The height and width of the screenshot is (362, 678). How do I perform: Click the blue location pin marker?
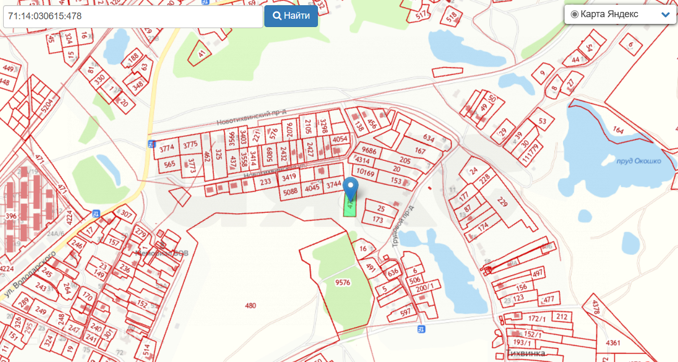pyautogui.click(x=352, y=189)
